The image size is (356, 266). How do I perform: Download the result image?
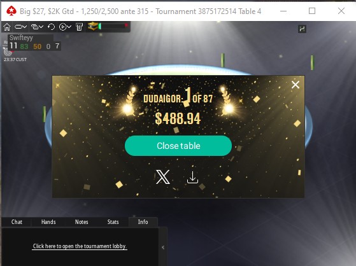tap(192, 178)
